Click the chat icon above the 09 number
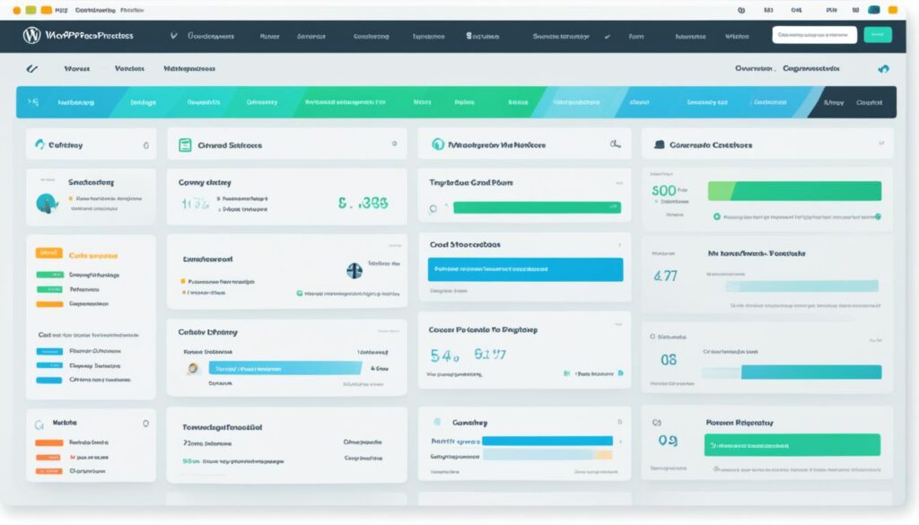 tap(657, 423)
